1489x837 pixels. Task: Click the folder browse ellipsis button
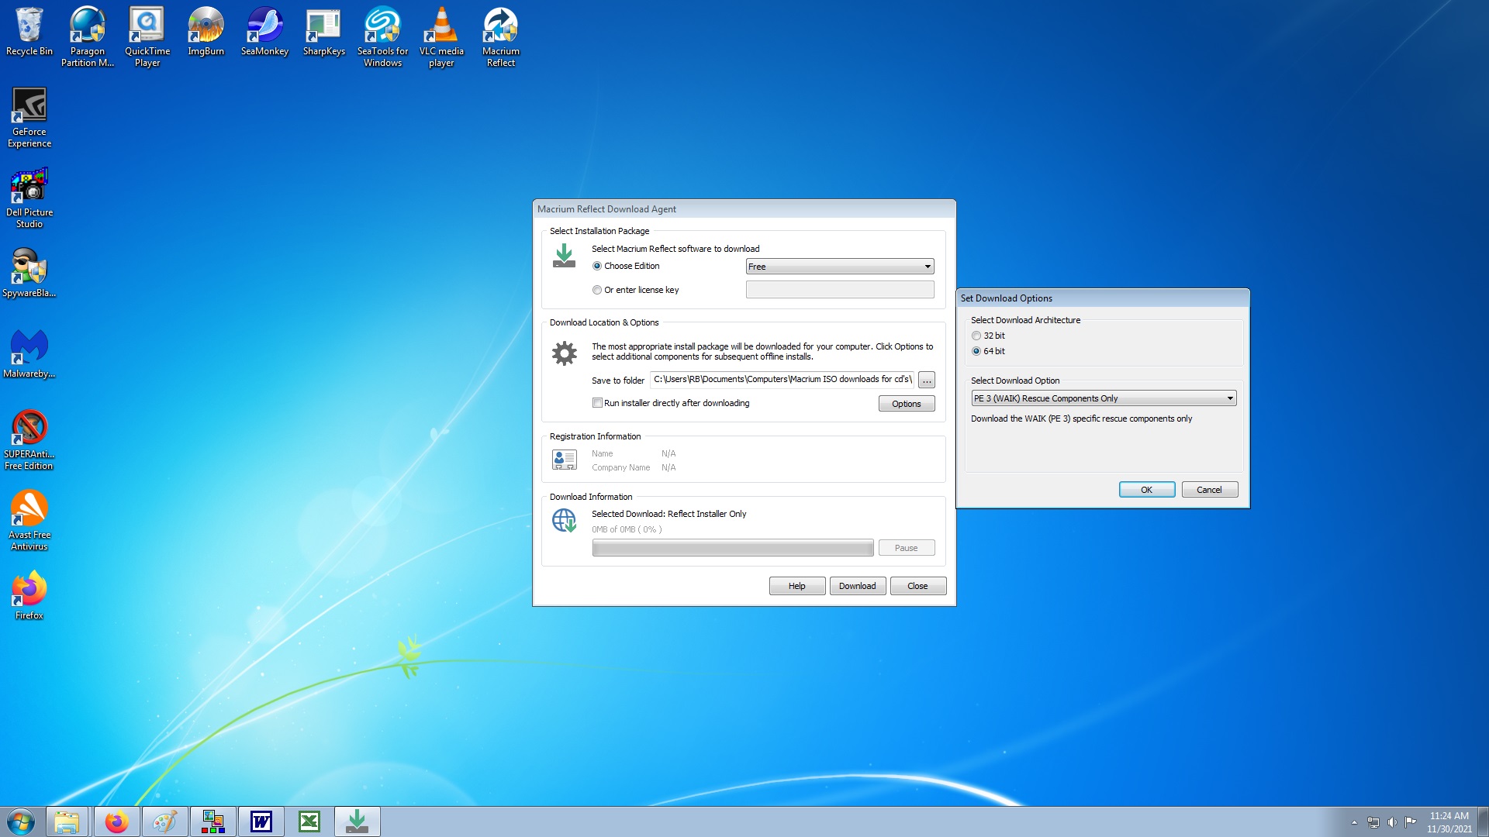(x=927, y=380)
